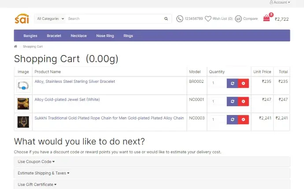
Task: Go to Nose Ring category
Action: pyautogui.click(x=105, y=36)
